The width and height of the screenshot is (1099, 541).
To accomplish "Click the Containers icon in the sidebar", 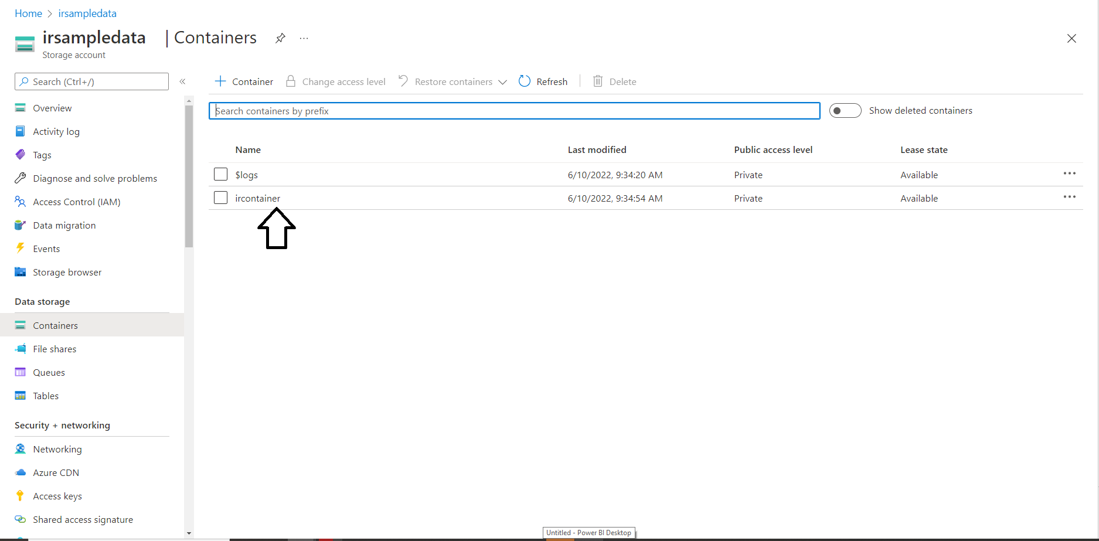I will point(21,325).
